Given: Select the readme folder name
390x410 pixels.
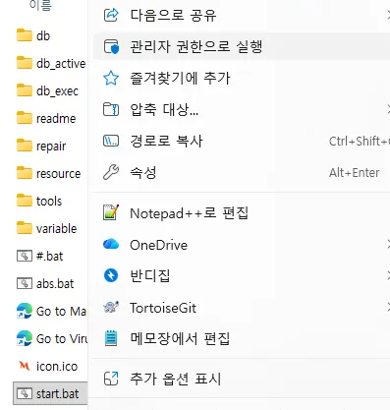Looking at the screenshot, I should point(56,118).
